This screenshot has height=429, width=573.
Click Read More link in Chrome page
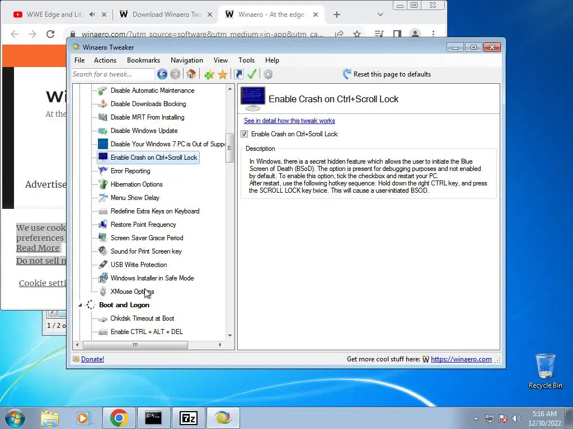37,248
